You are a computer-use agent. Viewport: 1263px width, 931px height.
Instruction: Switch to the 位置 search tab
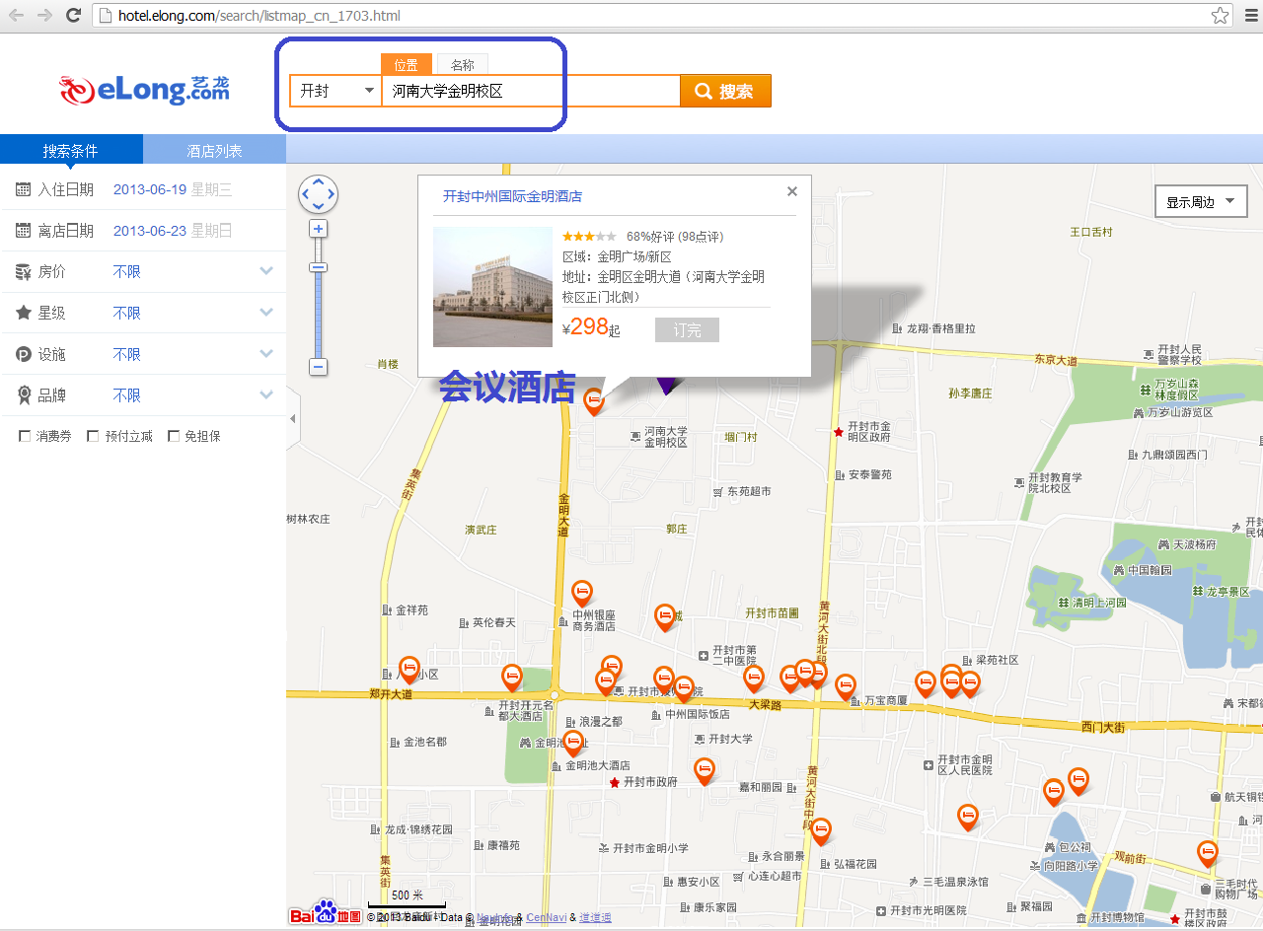coord(407,65)
